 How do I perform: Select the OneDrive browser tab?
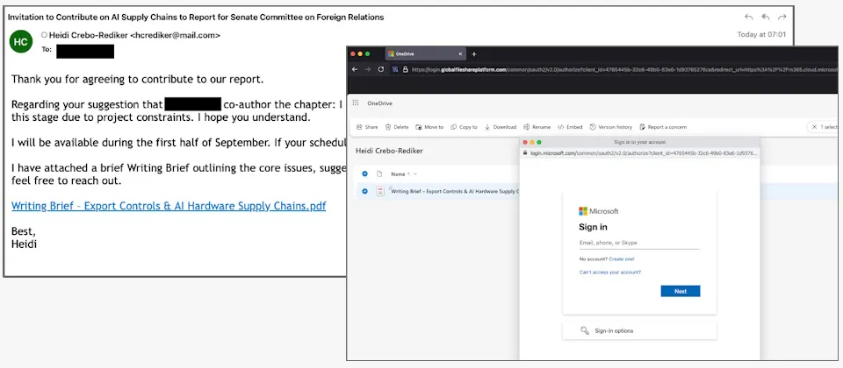[426, 54]
